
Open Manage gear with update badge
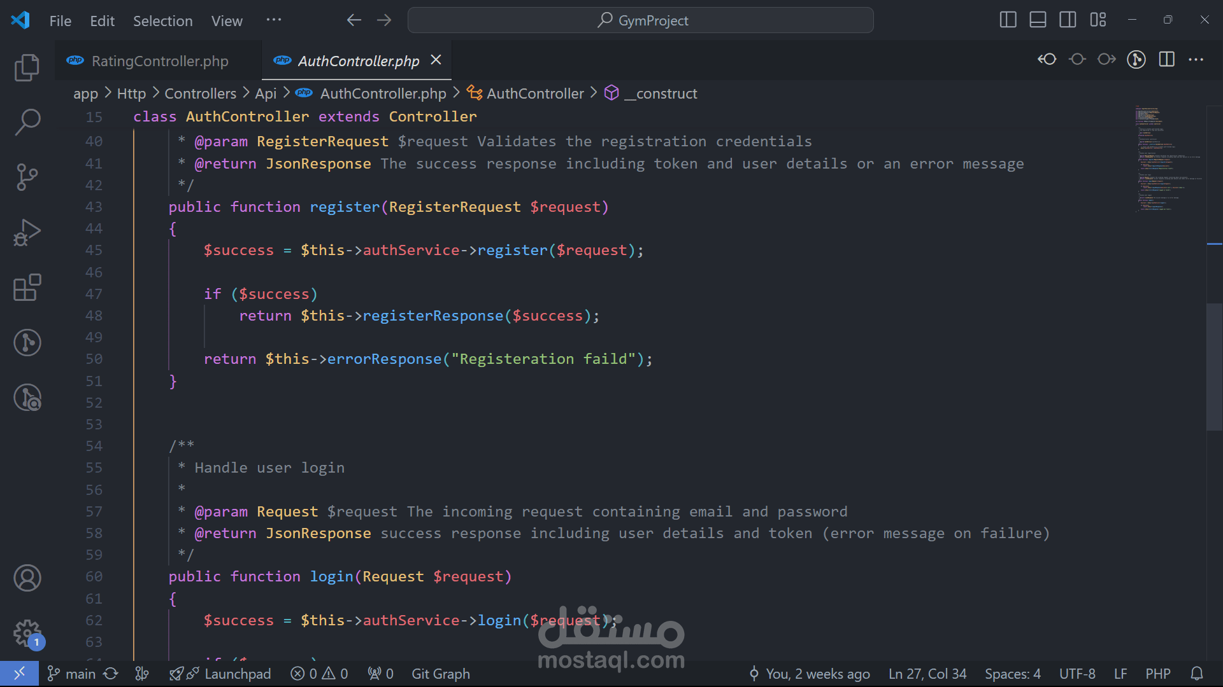pos(27,633)
